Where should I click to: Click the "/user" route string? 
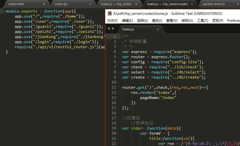(x=41, y=21)
